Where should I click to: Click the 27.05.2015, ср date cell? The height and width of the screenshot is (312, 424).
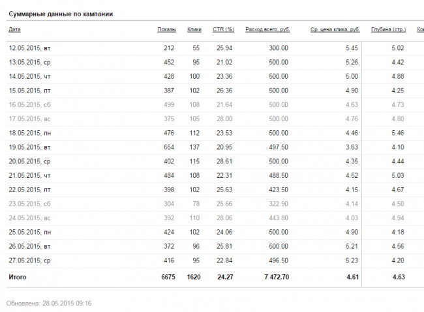click(30, 261)
